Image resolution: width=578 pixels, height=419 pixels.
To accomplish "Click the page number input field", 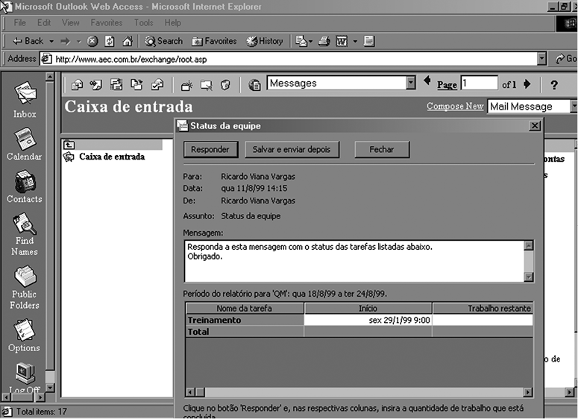I will pos(480,83).
